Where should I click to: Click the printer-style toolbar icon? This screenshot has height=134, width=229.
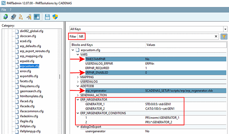13,17
